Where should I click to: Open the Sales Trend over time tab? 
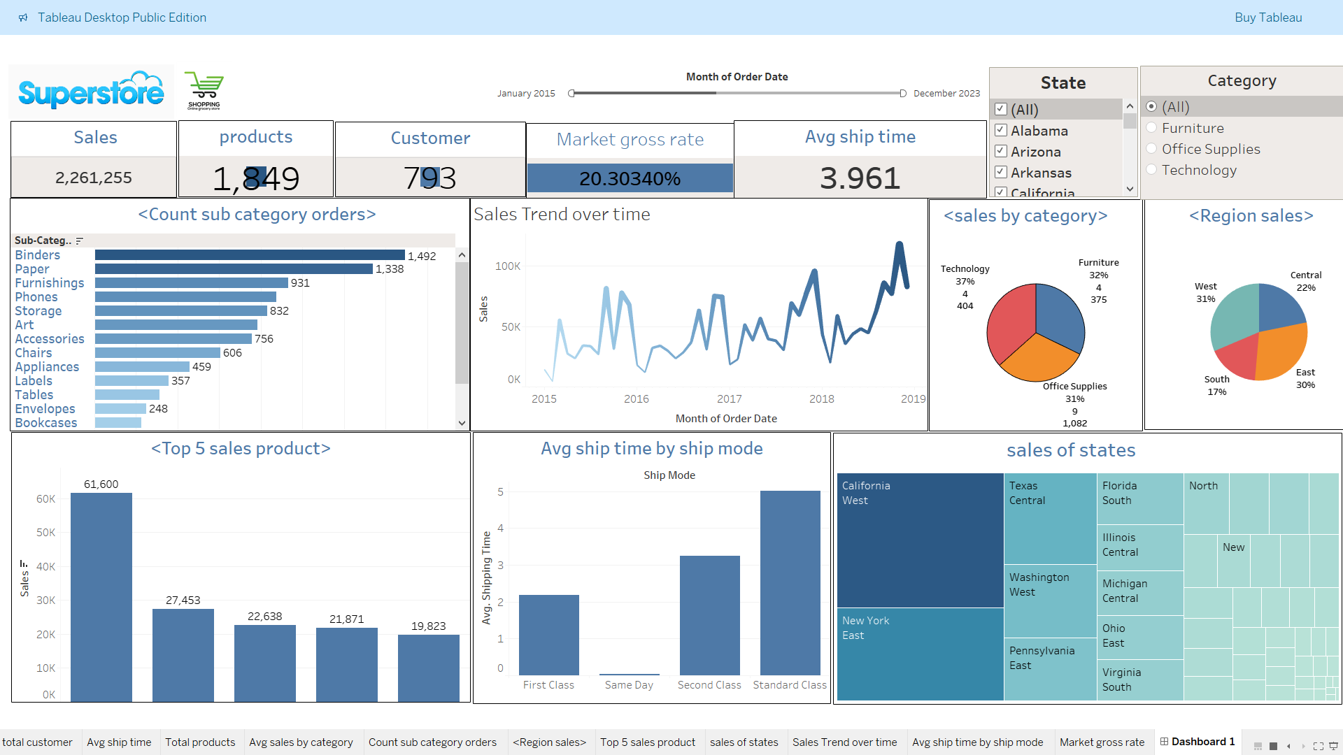point(844,742)
